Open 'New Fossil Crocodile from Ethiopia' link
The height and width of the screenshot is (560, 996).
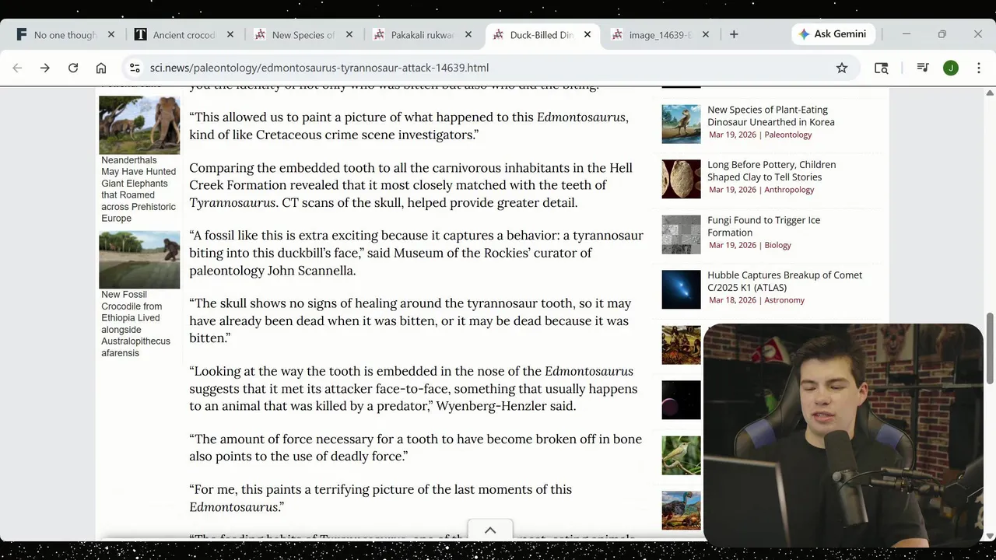135,324
